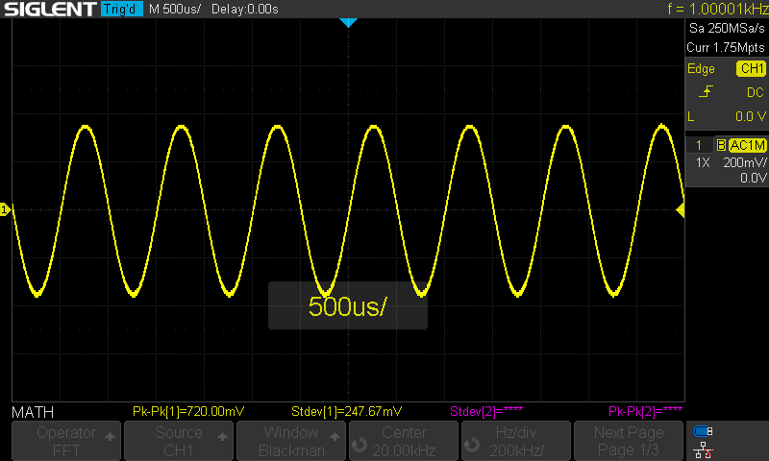Click the channel offset 0.0V value

pos(754,178)
